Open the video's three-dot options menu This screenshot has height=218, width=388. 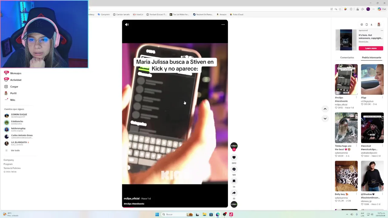click(x=223, y=25)
